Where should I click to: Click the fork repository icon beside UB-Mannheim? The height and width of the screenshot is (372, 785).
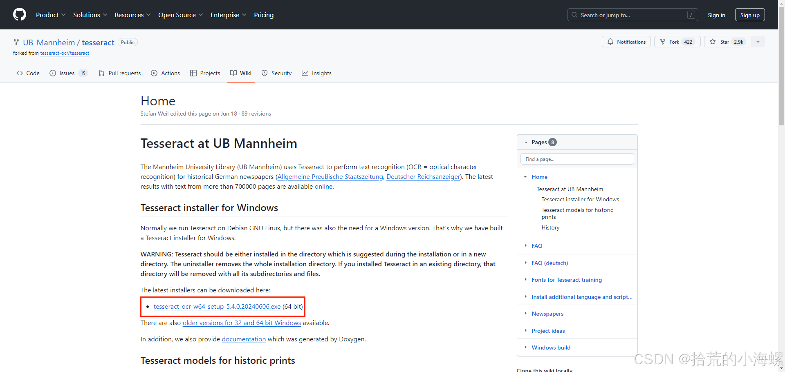pos(16,42)
